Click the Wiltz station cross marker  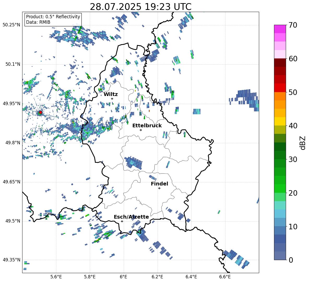coord(112,99)
